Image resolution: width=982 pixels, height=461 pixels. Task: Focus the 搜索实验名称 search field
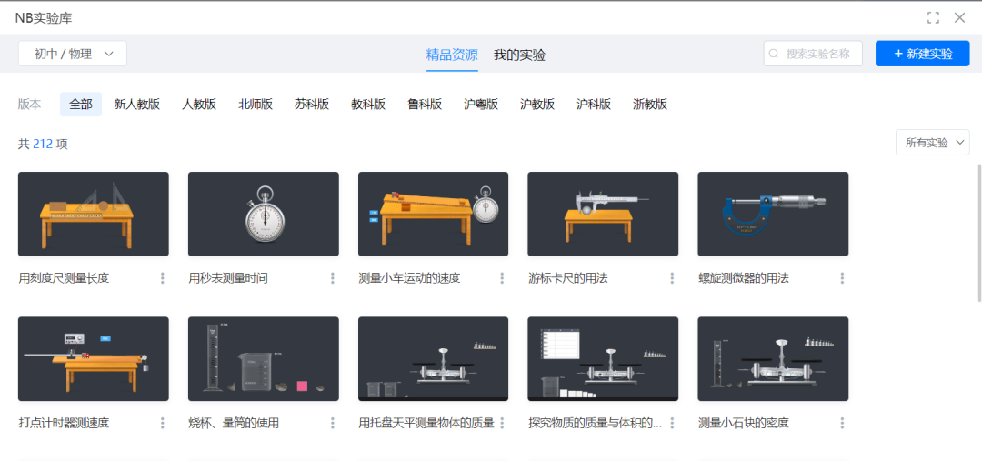click(813, 54)
